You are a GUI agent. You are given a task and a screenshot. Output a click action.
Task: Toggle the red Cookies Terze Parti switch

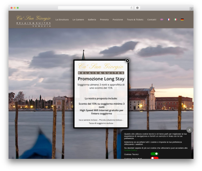[154, 158]
